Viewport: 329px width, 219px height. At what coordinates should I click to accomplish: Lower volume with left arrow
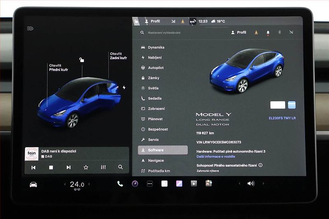[x=239, y=184]
